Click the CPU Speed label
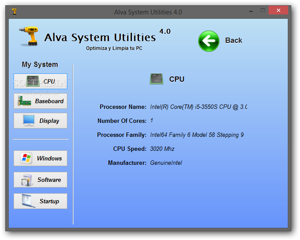This screenshot has height=240, width=300. click(x=130, y=149)
